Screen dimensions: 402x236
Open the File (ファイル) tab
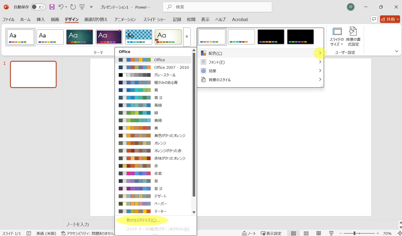tap(9, 20)
